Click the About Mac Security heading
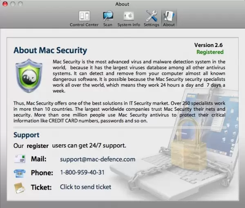 [50, 50]
